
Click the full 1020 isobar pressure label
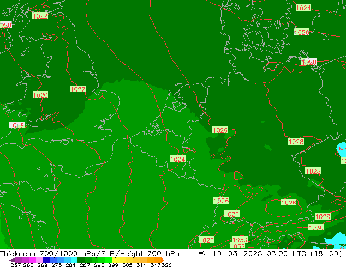click(40, 95)
